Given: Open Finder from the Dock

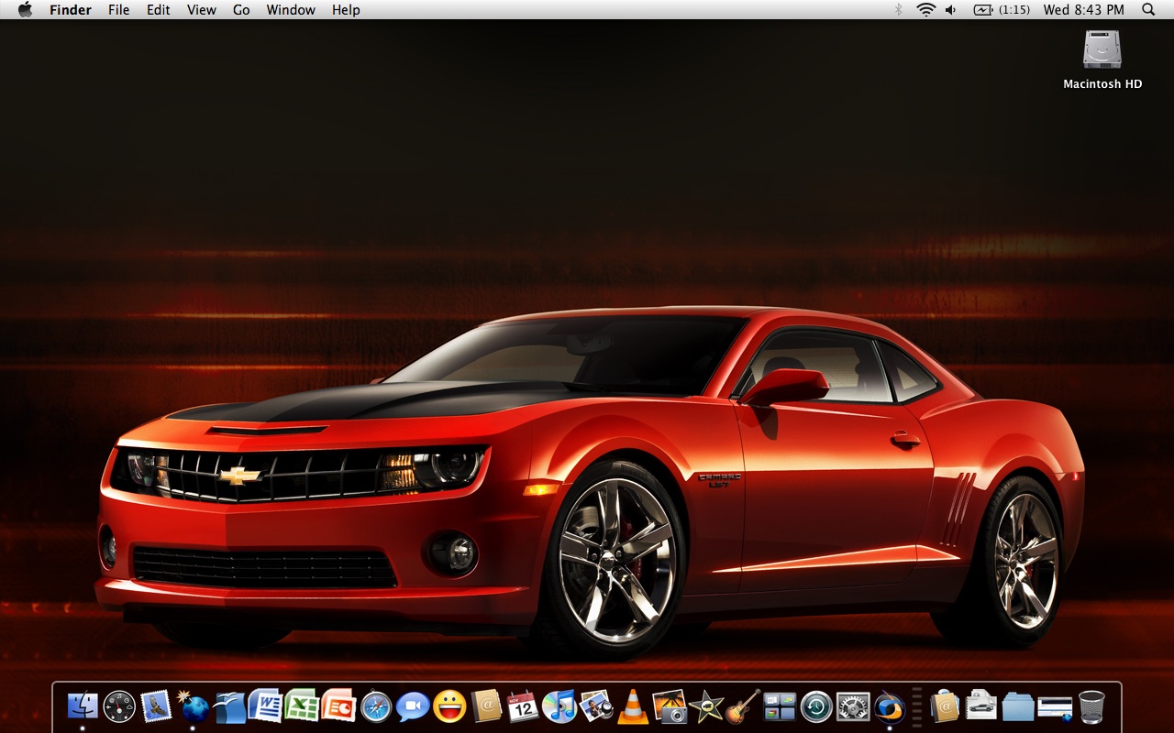Looking at the screenshot, I should coord(83,706).
